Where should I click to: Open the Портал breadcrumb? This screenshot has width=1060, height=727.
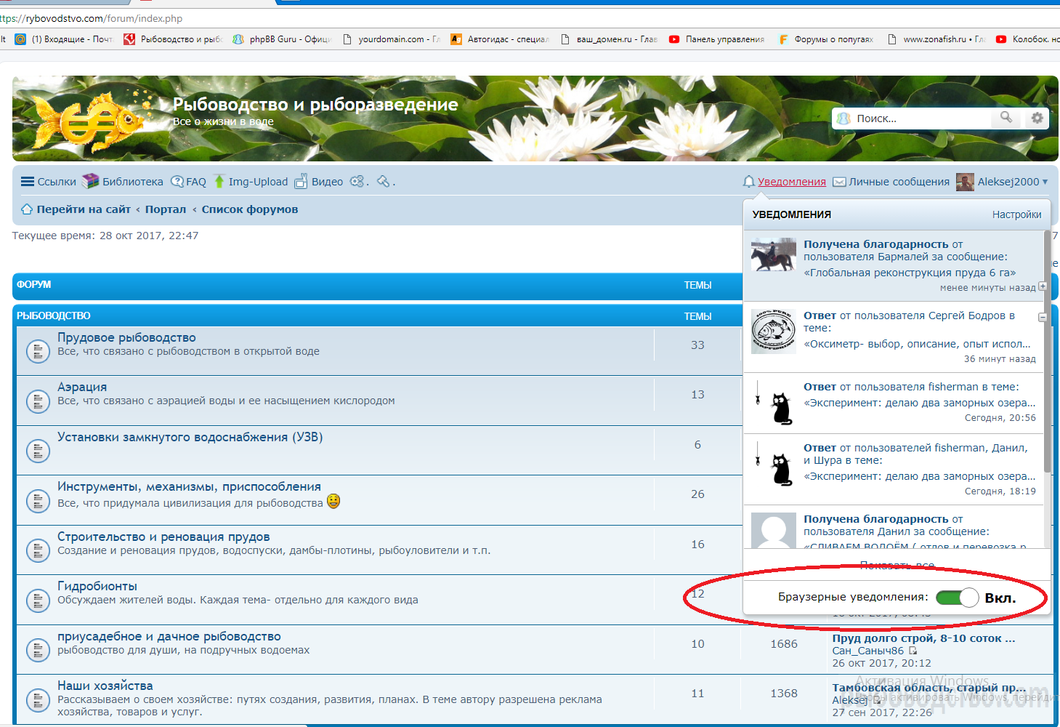point(166,209)
